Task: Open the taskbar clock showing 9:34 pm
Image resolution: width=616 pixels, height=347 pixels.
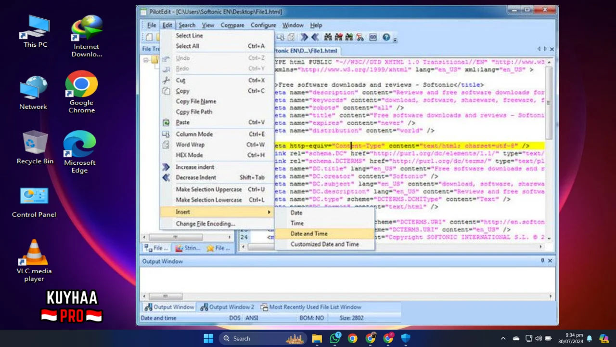Action: click(x=570, y=338)
